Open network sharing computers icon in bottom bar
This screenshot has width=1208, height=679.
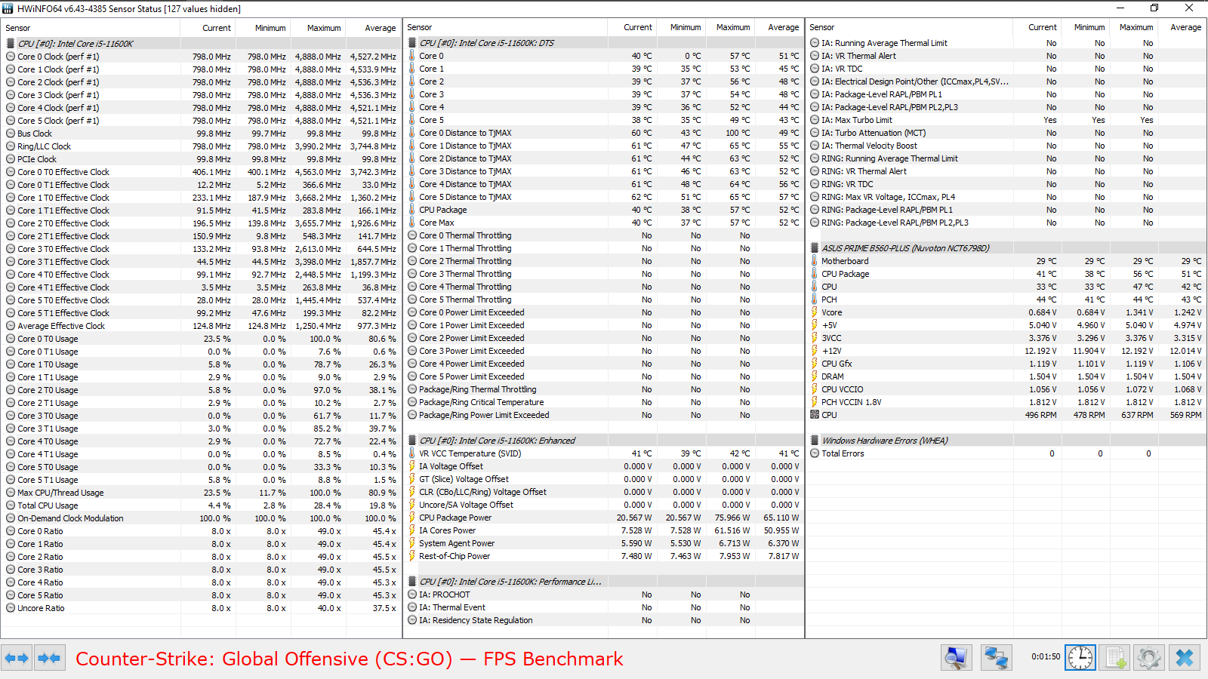coord(996,658)
